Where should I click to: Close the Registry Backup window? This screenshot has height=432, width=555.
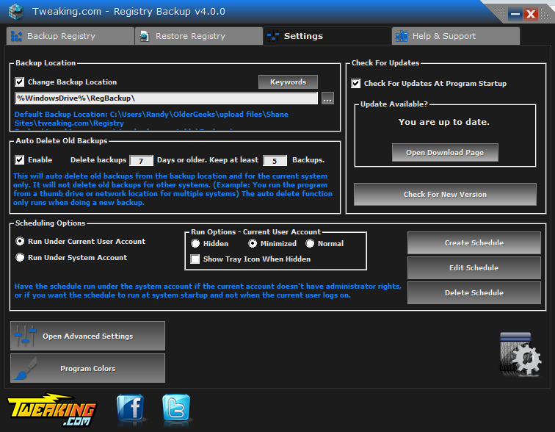pyautogui.click(x=531, y=14)
